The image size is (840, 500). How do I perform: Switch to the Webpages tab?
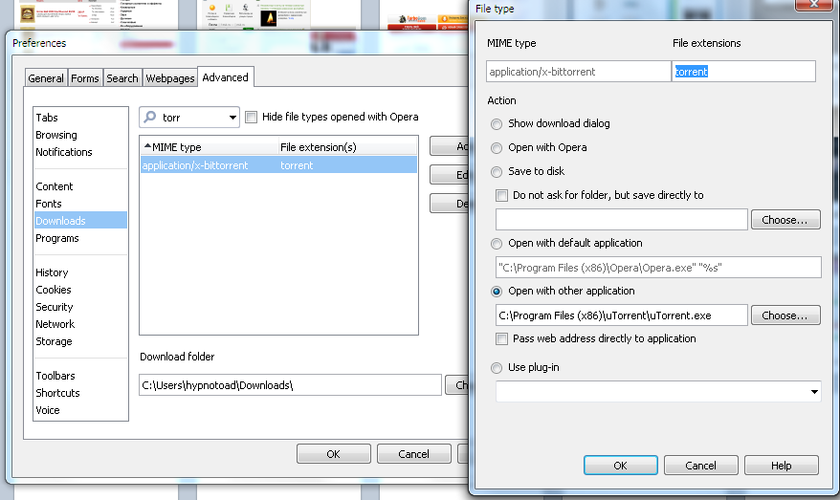point(170,78)
